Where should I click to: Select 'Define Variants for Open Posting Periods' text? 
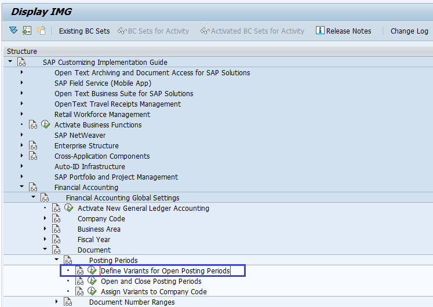[x=165, y=271]
